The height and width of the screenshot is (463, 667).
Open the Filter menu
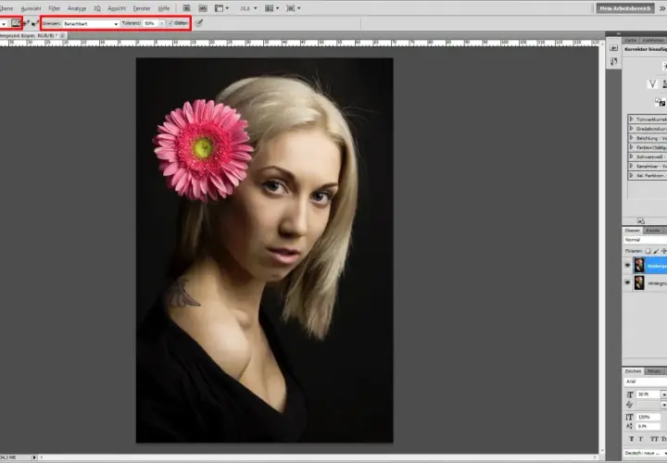(x=55, y=8)
